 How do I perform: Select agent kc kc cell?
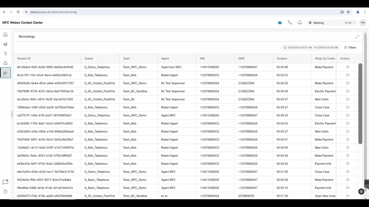(164, 196)
